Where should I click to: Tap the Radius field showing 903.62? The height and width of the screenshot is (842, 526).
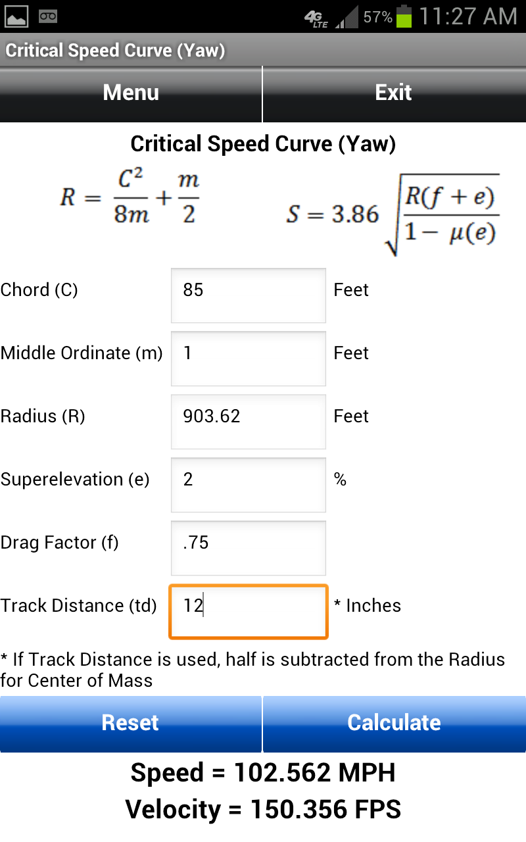pyautogui.click(x=248, y=421)
